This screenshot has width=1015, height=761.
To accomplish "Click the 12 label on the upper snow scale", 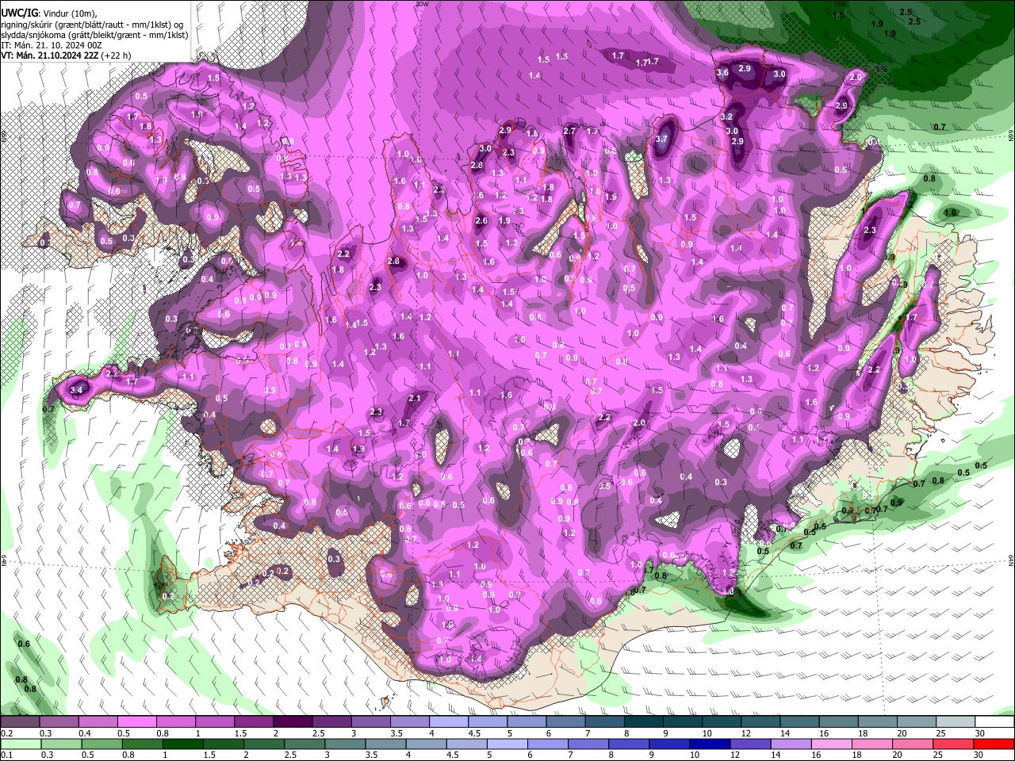I will coord(747,733).
